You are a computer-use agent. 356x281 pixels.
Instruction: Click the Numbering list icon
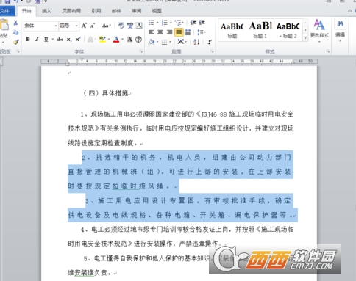click(165, 23)
